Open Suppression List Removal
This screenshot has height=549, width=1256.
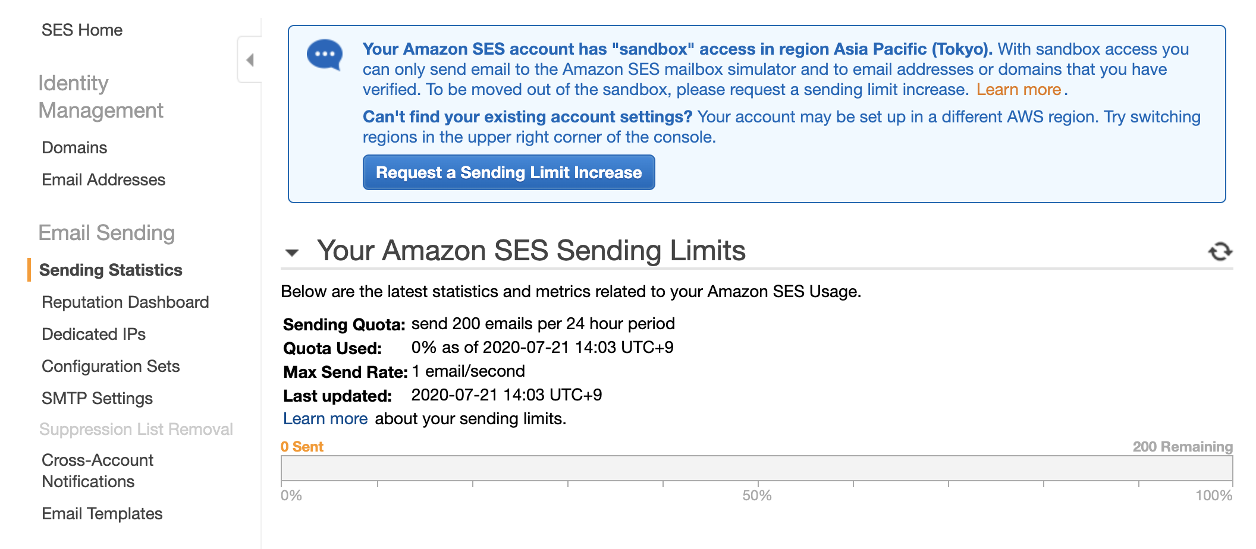tap(136, 430)
